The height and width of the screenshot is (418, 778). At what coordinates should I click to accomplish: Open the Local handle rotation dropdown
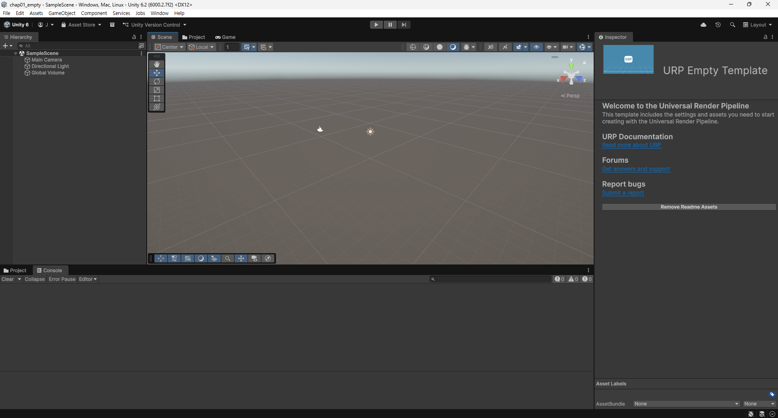[201, 47]
